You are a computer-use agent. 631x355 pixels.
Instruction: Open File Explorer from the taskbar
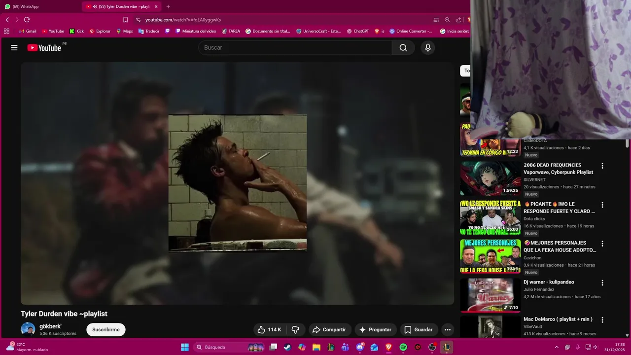click(316, 347)
